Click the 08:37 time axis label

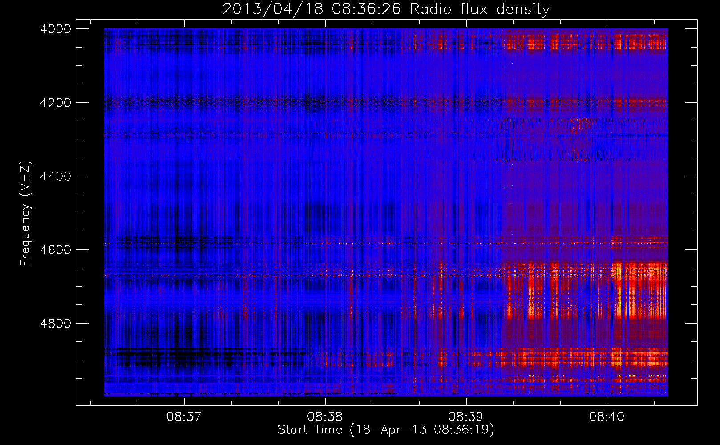tap(184, 417)
